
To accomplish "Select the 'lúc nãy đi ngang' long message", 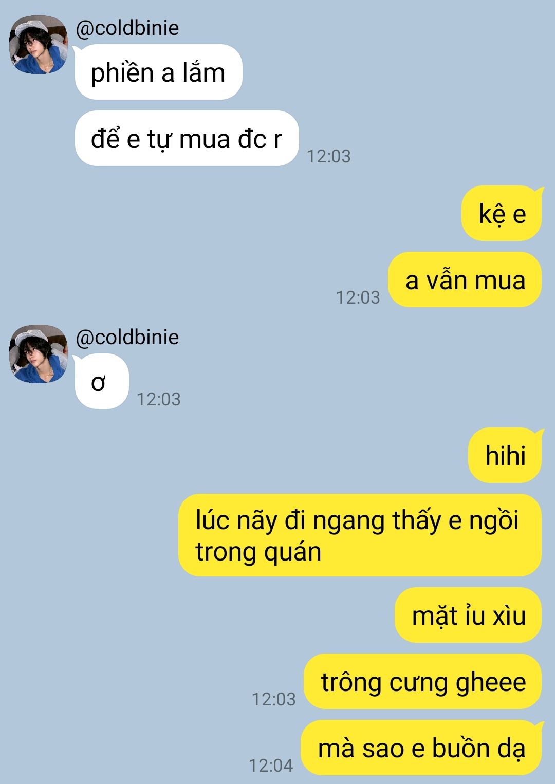I will click(360, 535).
